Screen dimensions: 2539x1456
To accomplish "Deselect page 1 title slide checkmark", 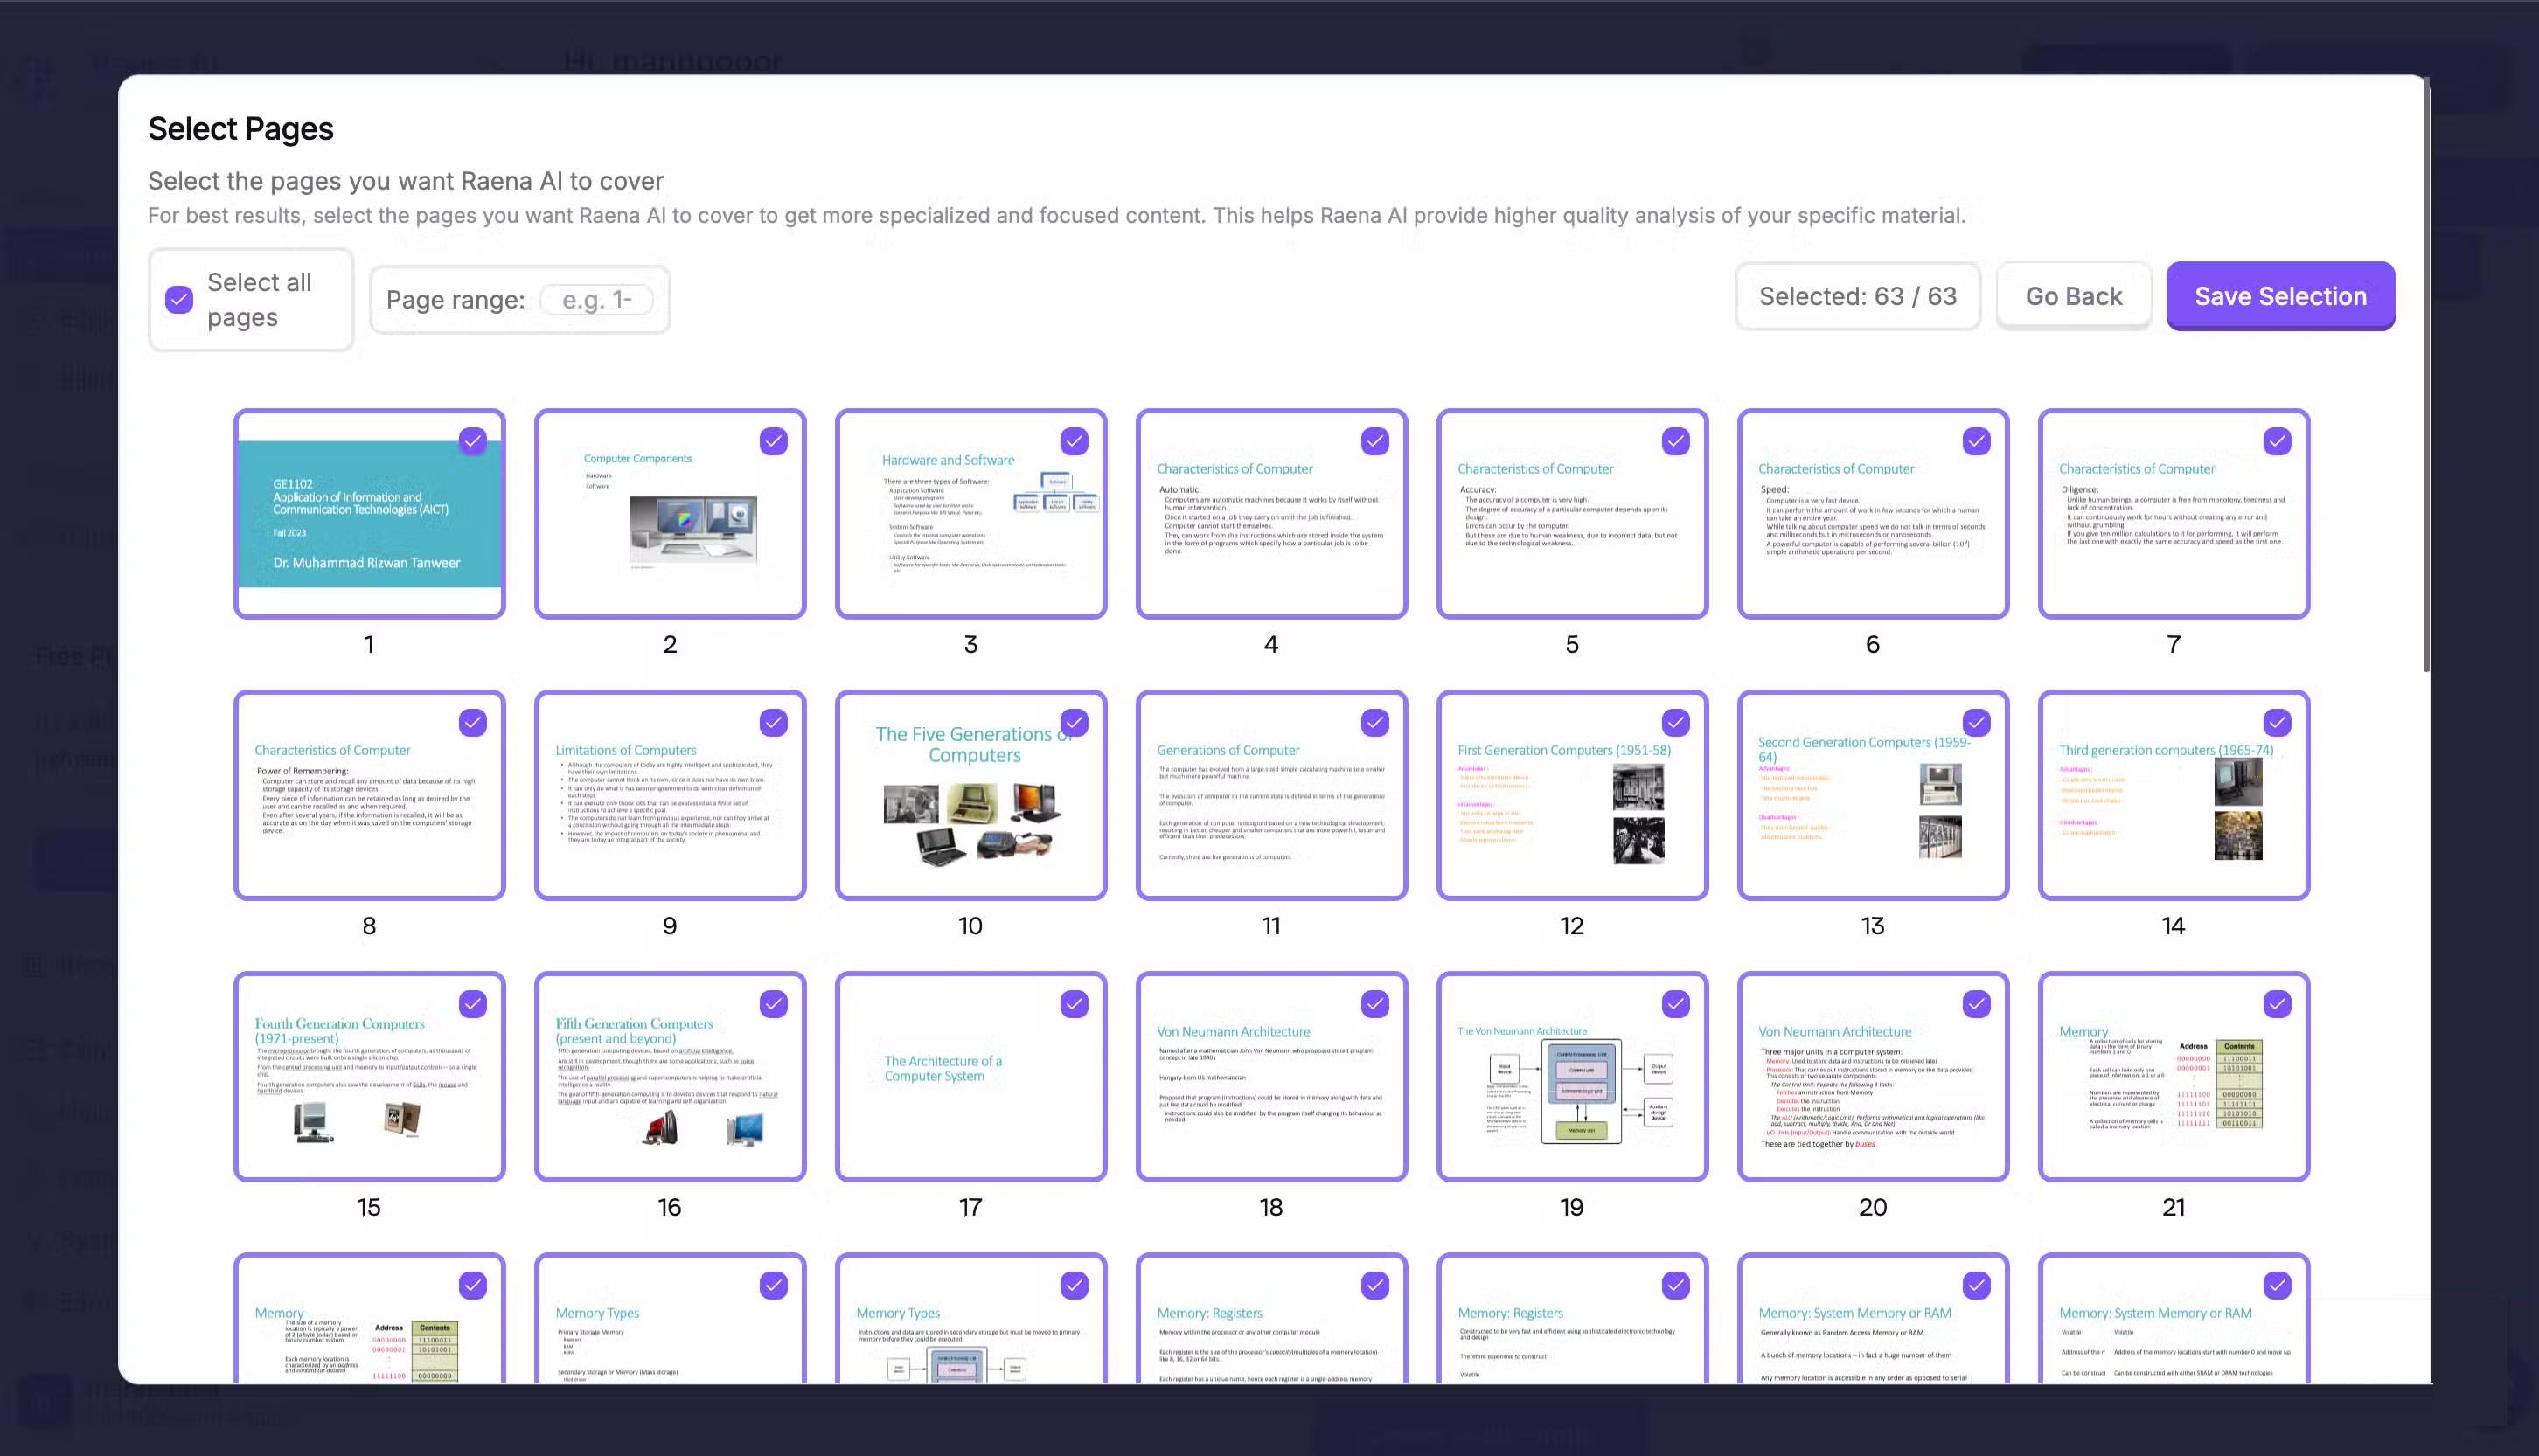I will [x=472, y=441].
